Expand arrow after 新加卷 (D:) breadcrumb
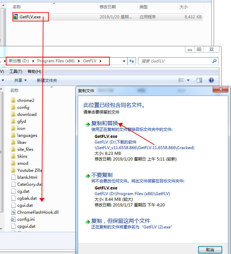The image size is (231, 254). pos(33,61)
